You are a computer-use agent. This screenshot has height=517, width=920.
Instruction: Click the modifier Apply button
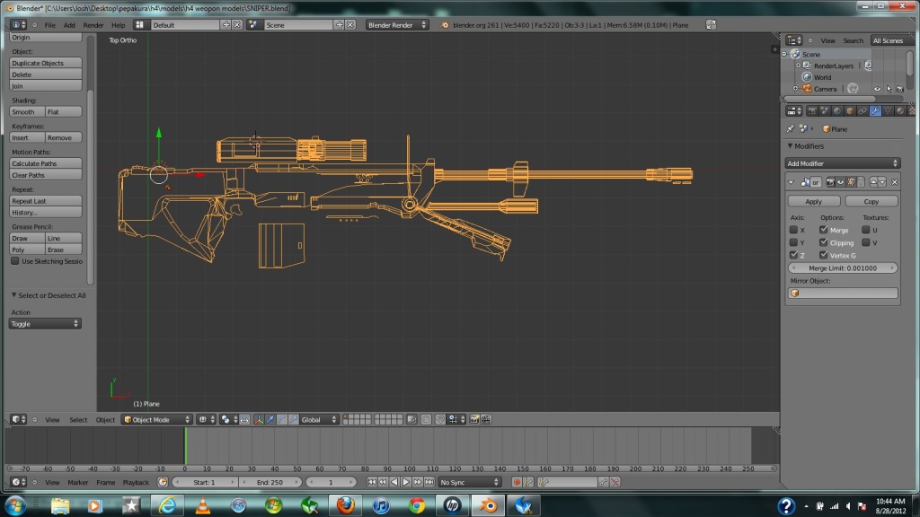(x=813, y=202)
